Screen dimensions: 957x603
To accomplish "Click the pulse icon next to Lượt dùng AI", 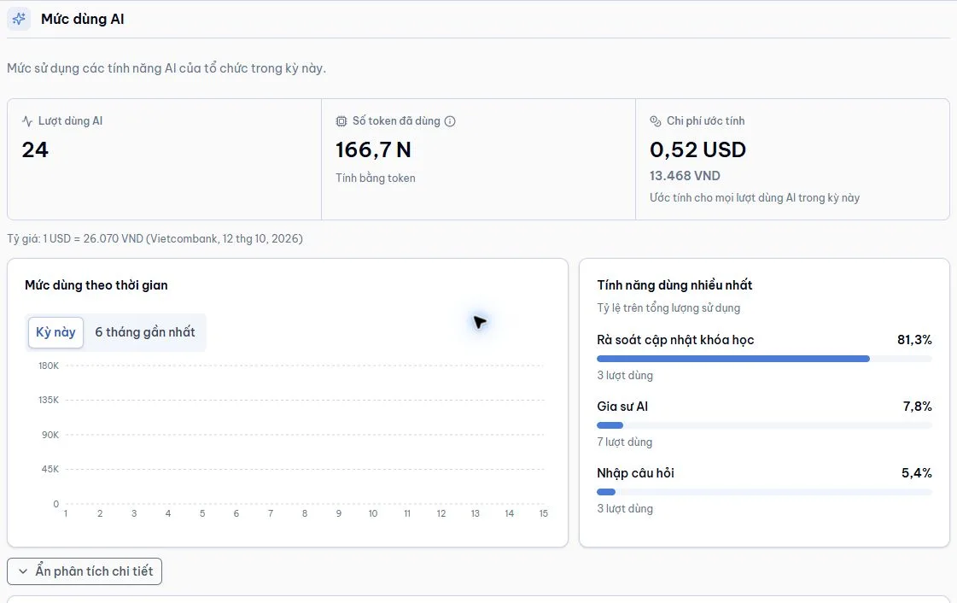I will [26, 120].
